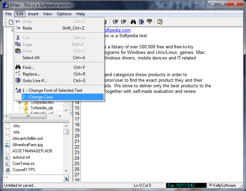Expand the Softpedia.files tree node
Screen dimensions: 246x191
(x=20, y=103)
